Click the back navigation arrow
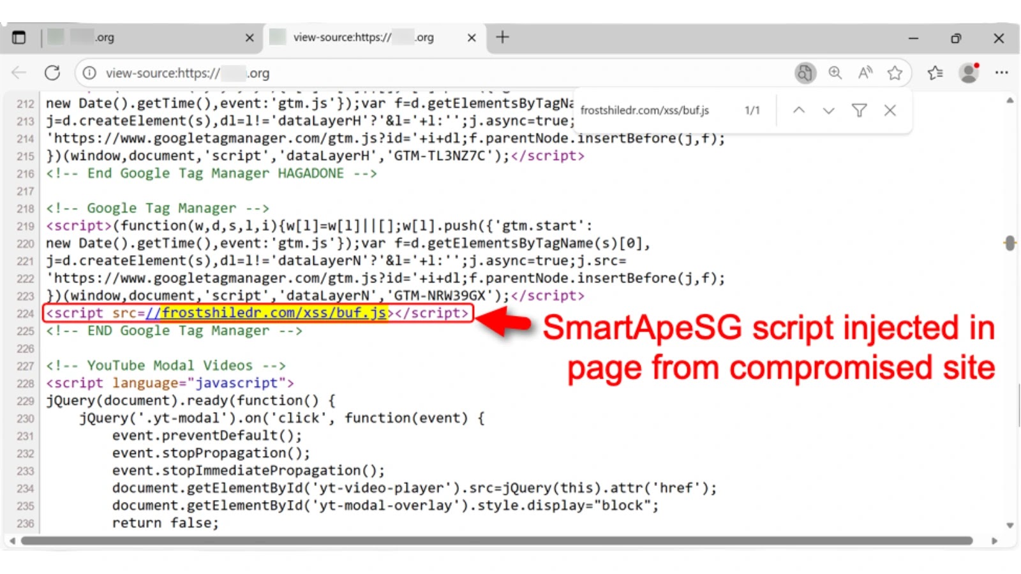Image resolution: width=1021 pixels, height=574 pixels. [x=19, y=73]
